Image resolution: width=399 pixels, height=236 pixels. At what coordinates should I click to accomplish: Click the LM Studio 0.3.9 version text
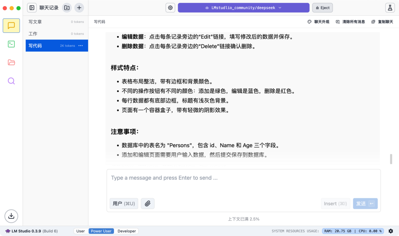[26, 231]
